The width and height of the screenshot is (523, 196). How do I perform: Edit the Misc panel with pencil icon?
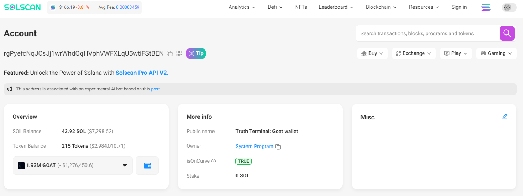click(x=505, y=117)
